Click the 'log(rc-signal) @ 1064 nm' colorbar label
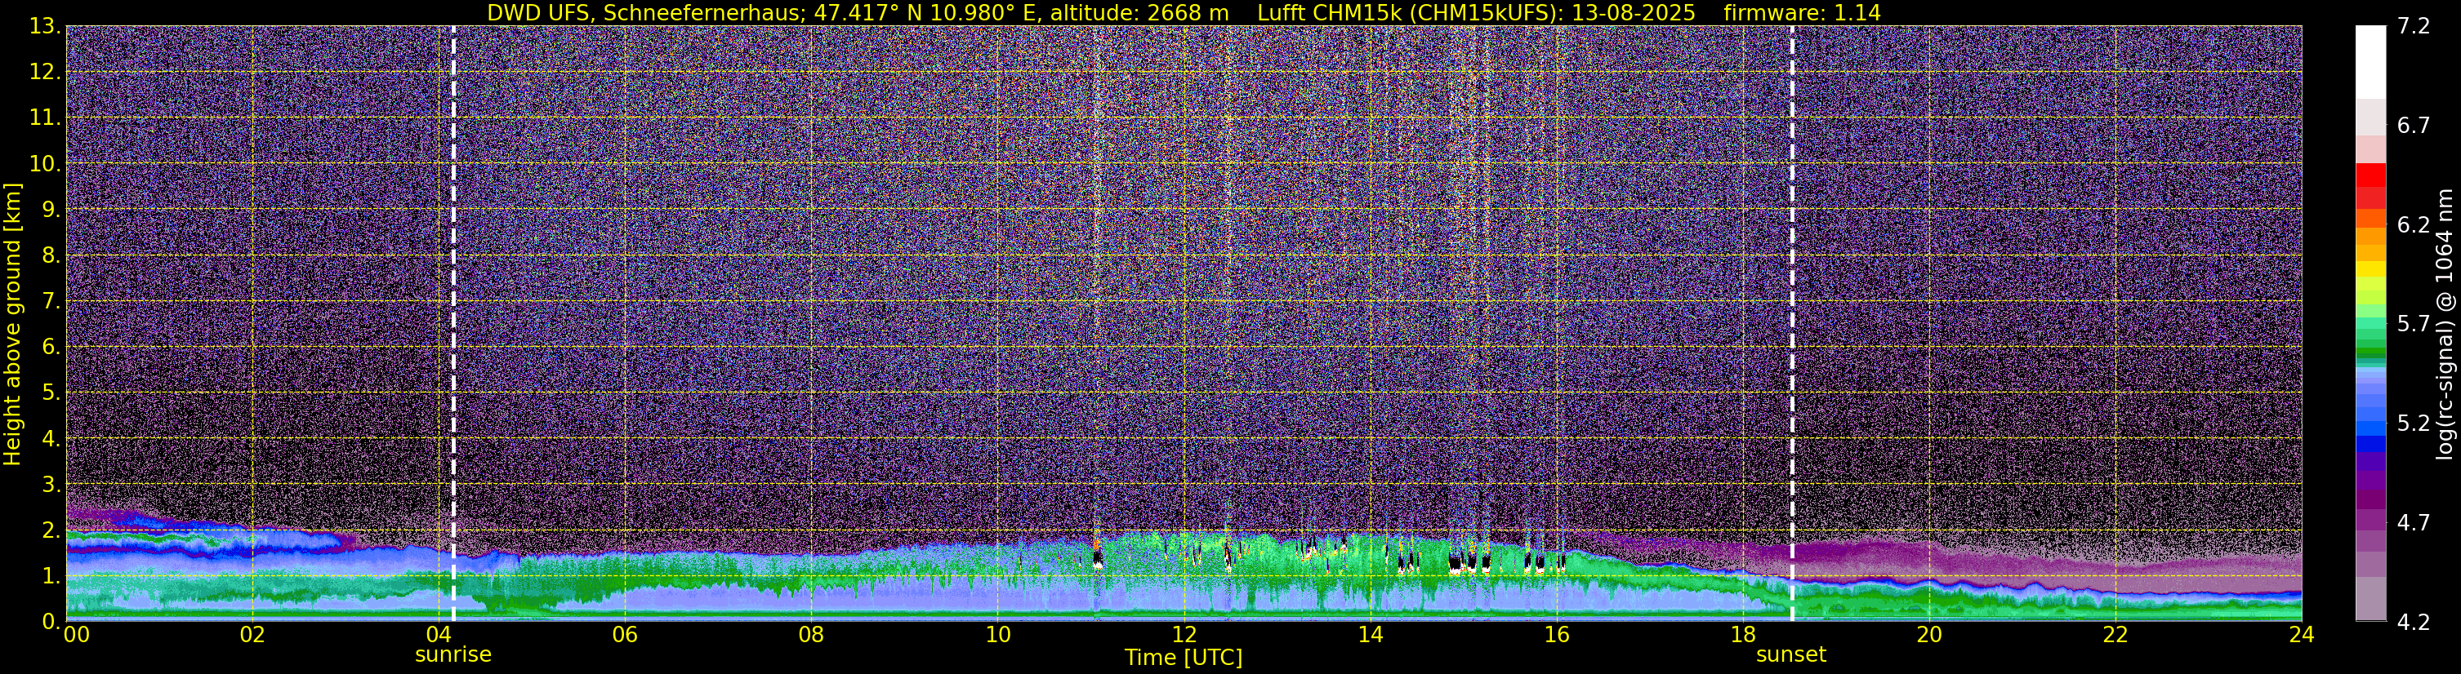 click(2445, 325)
